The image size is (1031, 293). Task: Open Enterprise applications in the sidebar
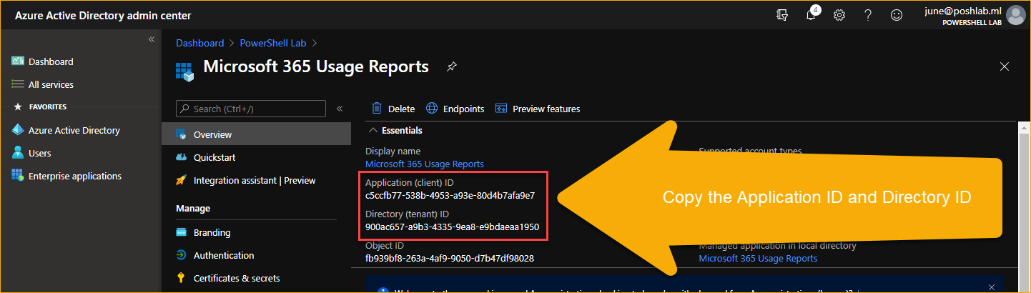[75, 176]
